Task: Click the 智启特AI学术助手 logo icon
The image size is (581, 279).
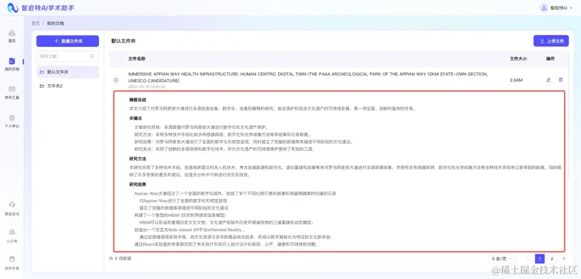Action: coord(13,8)
